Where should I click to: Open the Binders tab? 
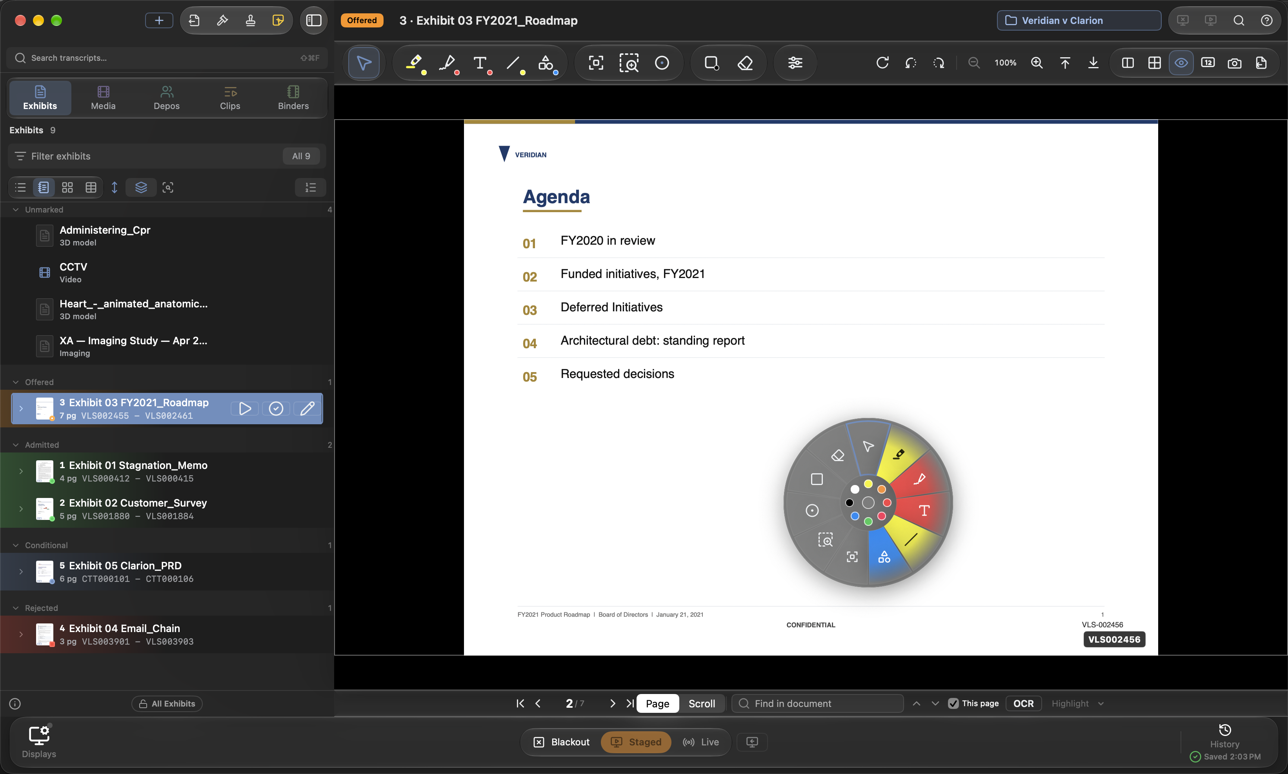293,98
